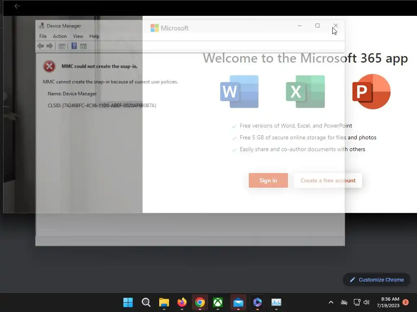Viewport: 417px width, 312px height.
Task: Open Mail app from the taskbar
Action: (238, 302)
